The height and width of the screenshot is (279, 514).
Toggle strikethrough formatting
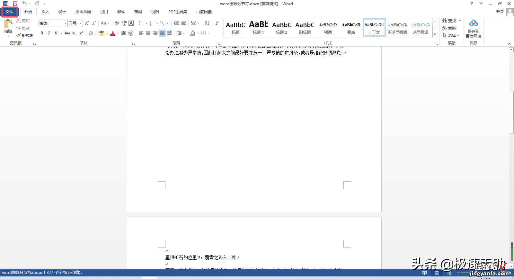(x=67, y=33)
